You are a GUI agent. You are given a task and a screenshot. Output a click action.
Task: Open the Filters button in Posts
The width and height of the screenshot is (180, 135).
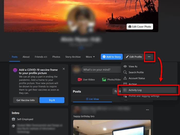coord(117,91)
